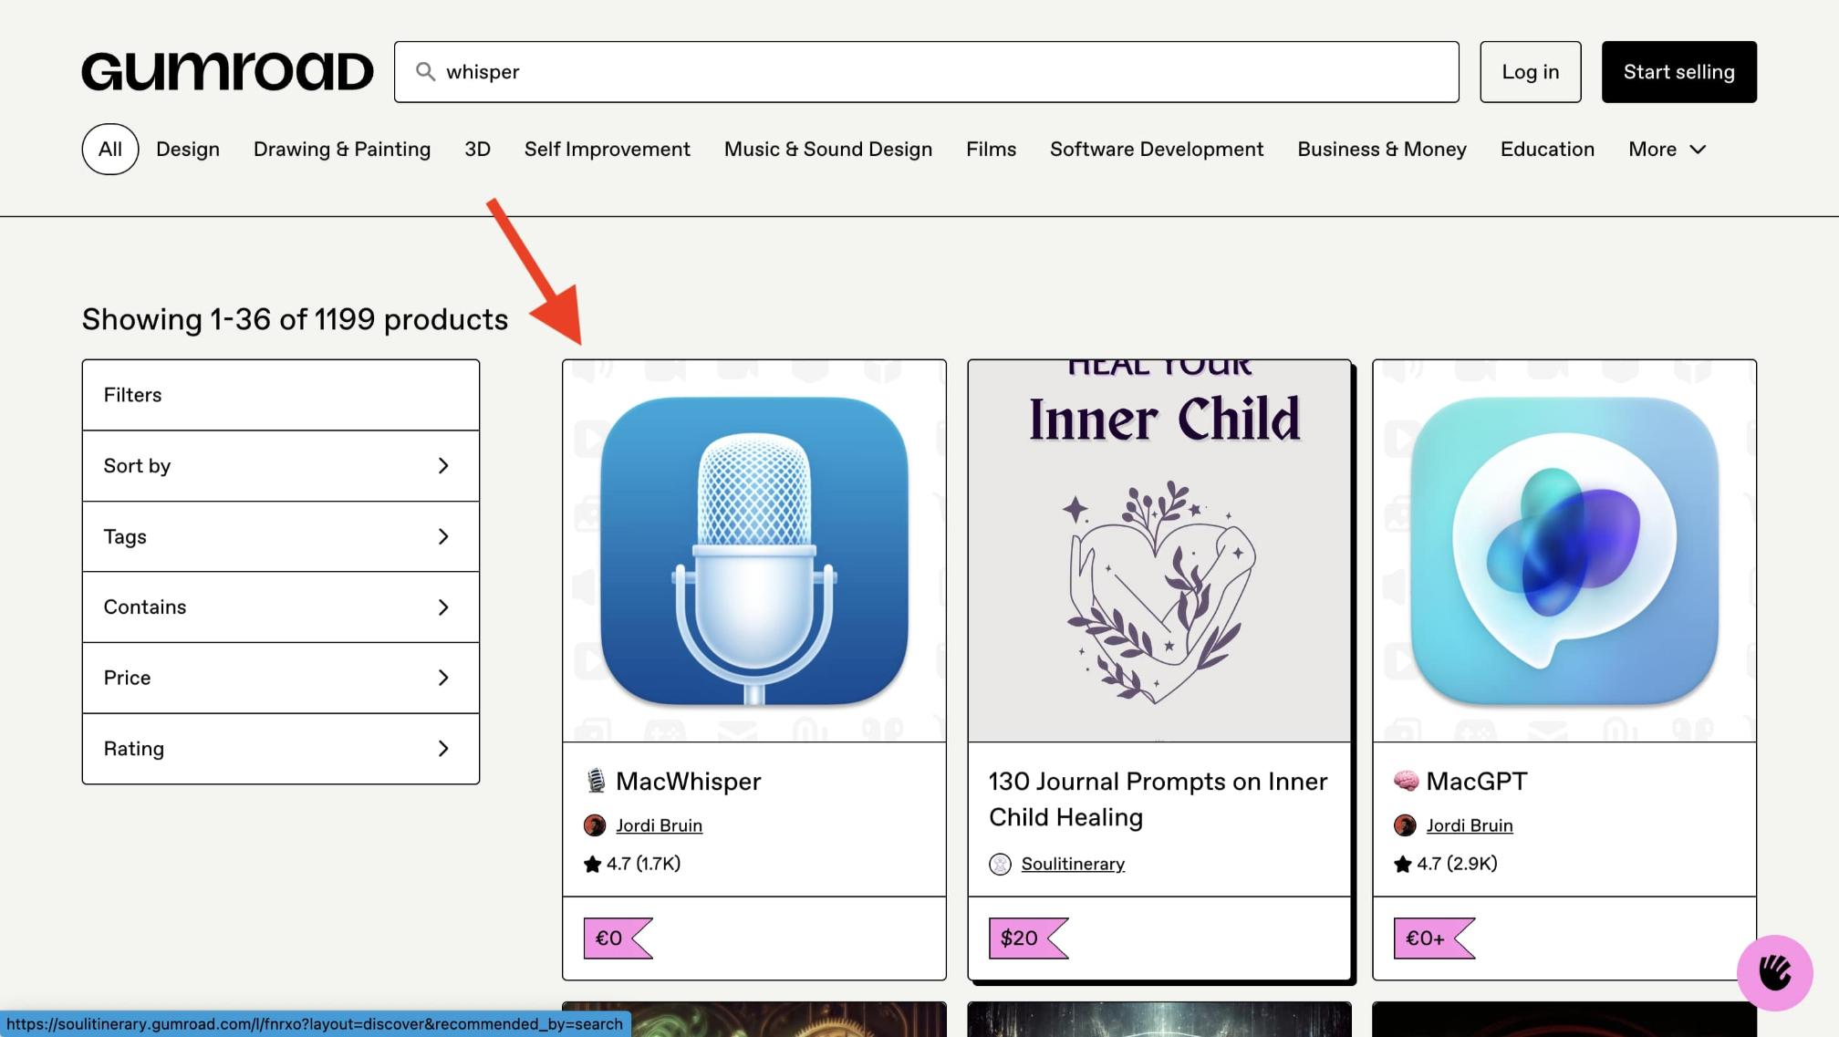Click the €0 price tag on MacWhisper
Viewport: 1839px width, 1037px height.
tap(618, 938)
